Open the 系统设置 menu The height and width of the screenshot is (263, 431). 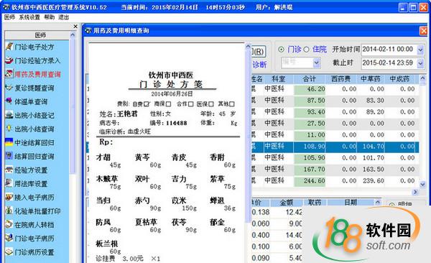(x=29, y=17)
